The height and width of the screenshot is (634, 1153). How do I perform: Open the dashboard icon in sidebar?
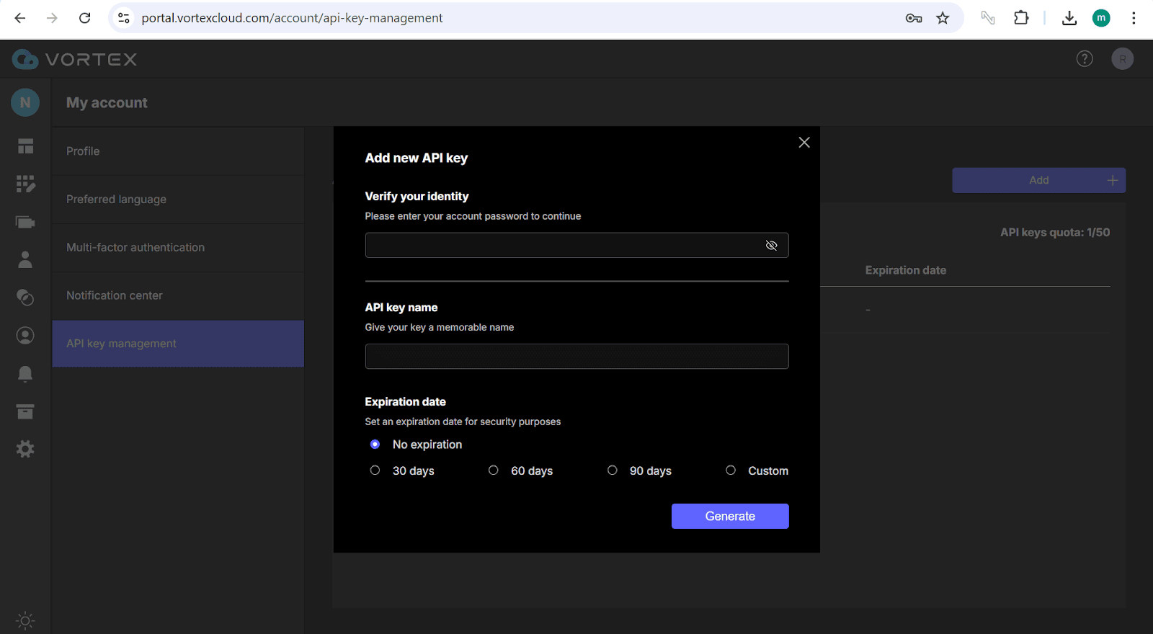click(25, 146)
